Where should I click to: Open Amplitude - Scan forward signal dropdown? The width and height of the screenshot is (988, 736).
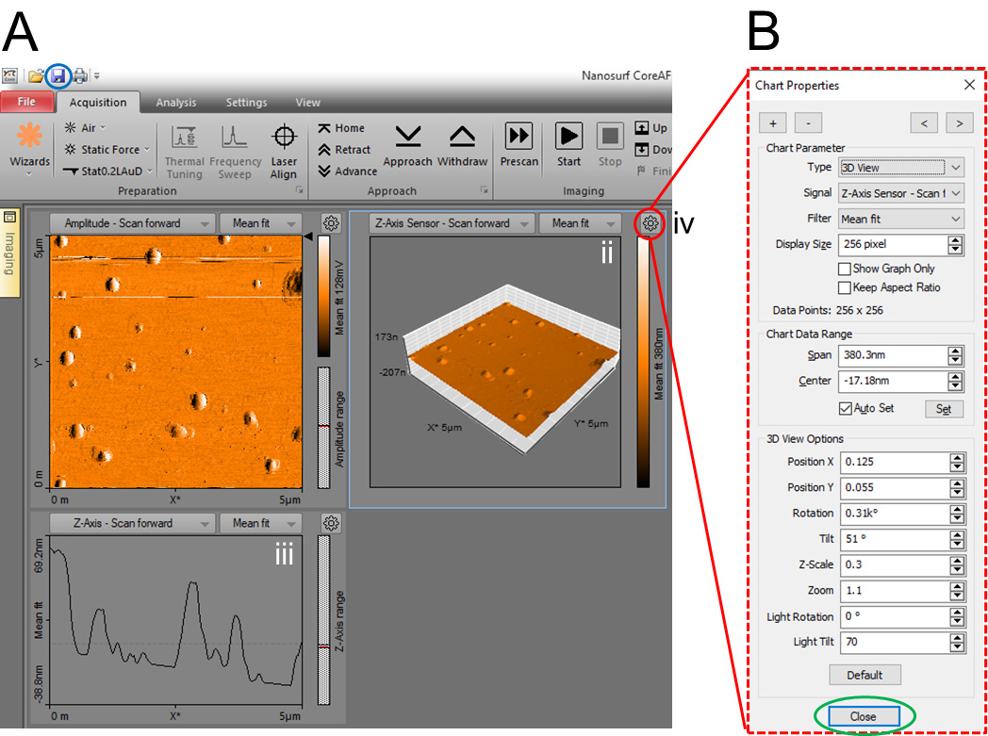pyautogui.click(x=132, y=223)
